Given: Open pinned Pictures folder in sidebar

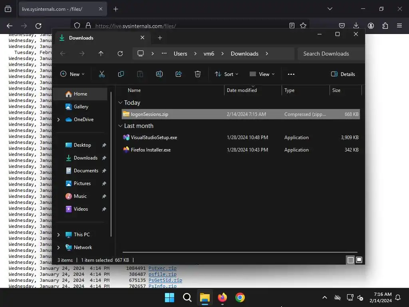Looking at the screenshot, I should [82, 183].
